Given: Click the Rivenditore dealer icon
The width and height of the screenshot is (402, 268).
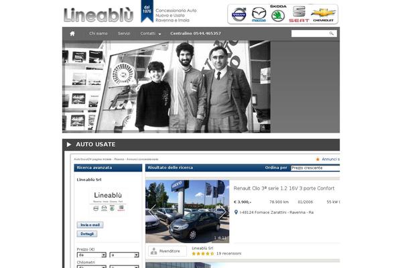Looking at the screenshot, I should click(x=154, y=251).
